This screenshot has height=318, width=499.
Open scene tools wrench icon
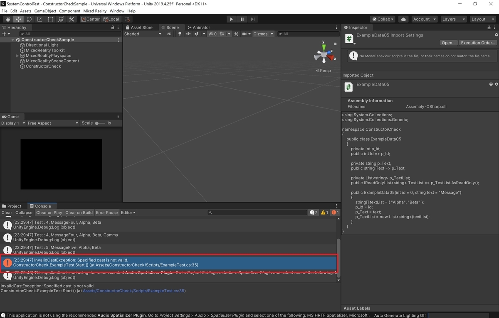click(236, 34)
